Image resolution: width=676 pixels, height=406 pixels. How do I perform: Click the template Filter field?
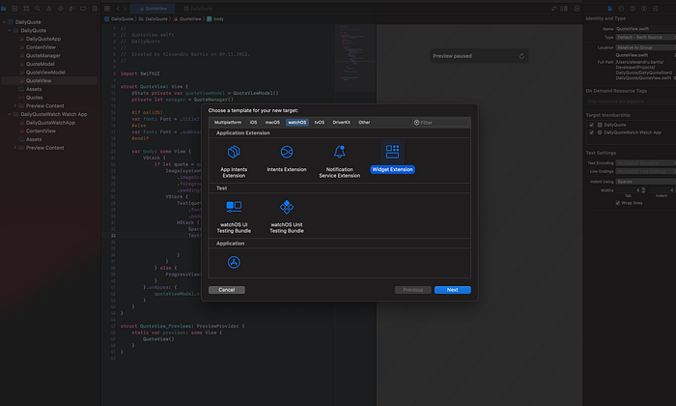[440, 123]
